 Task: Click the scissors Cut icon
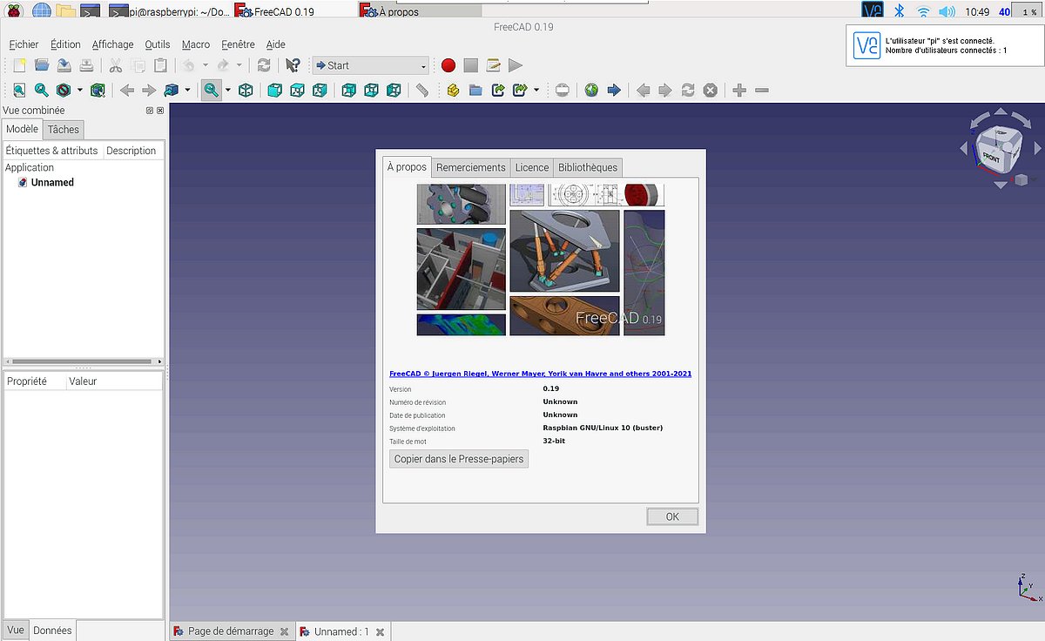tap(115, 65)
